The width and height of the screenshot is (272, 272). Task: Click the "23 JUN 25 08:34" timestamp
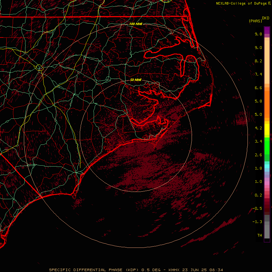point(202,270)
